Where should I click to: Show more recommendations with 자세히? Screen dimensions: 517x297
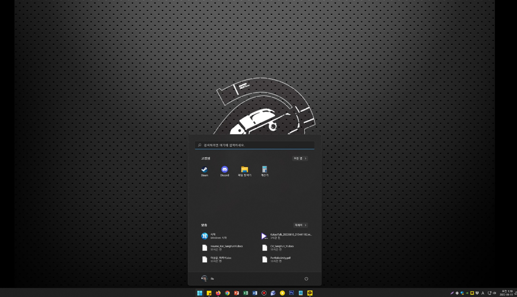[300, 225]
